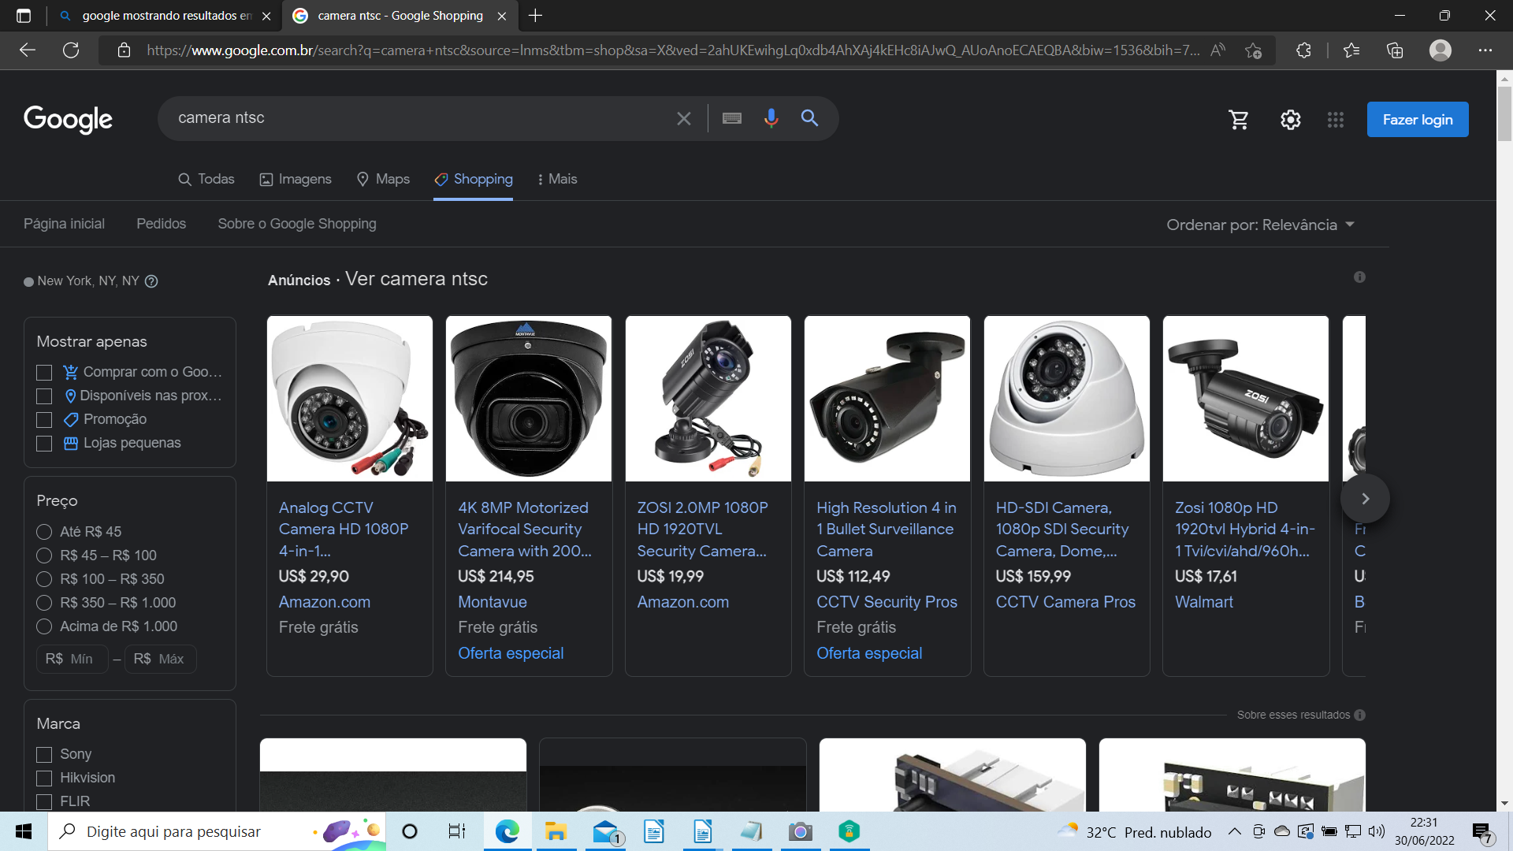Check Disponíveis nas proximidades filter
1513x851 pixels.
(44, 396)
